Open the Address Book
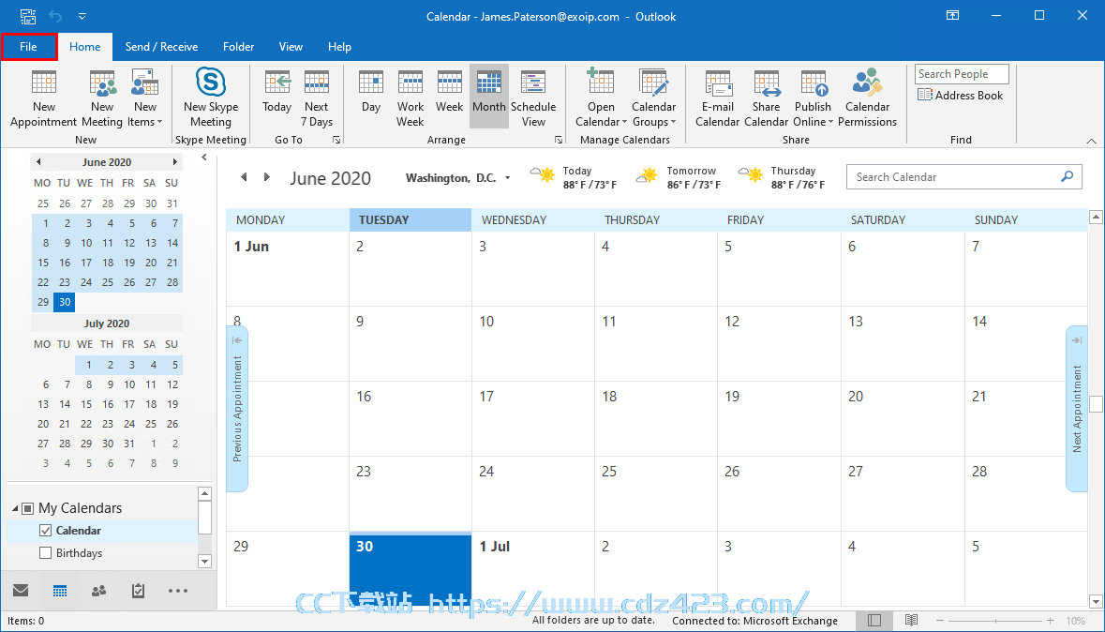Viewport: 1105px width, 632px height. tap(961, 96)
